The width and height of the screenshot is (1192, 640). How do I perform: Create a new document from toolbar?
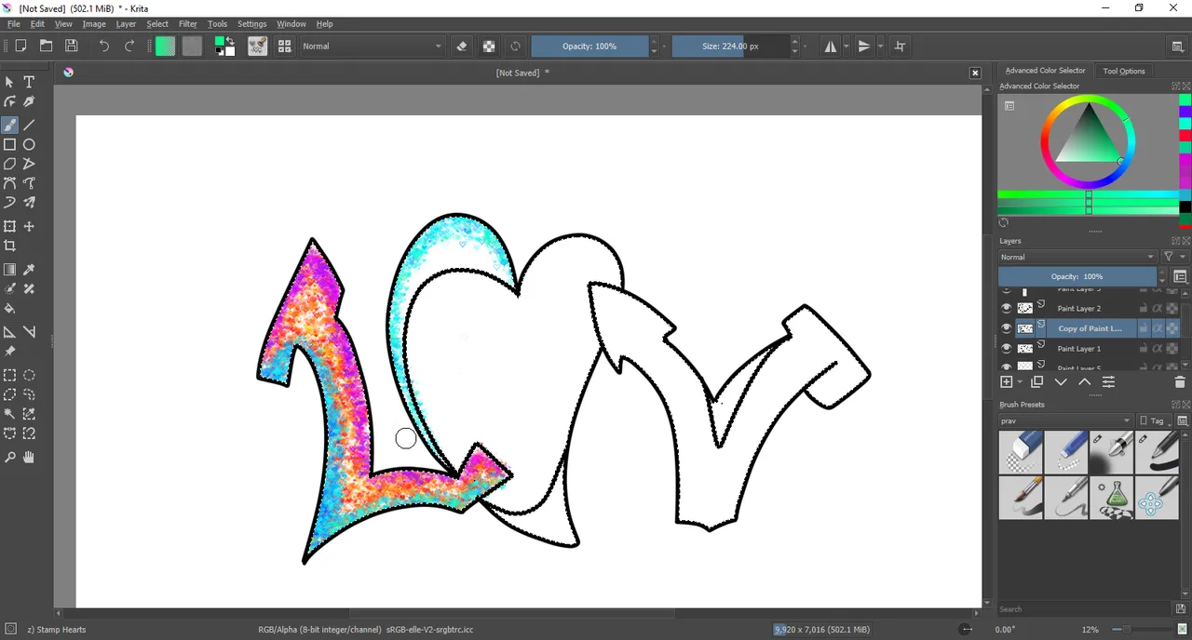(20, 46)
